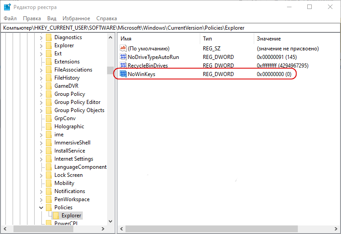Screen dimensions: 341x234
Task: Click the Group Policy Objects folder icon
Action: [x=49, y=110]
